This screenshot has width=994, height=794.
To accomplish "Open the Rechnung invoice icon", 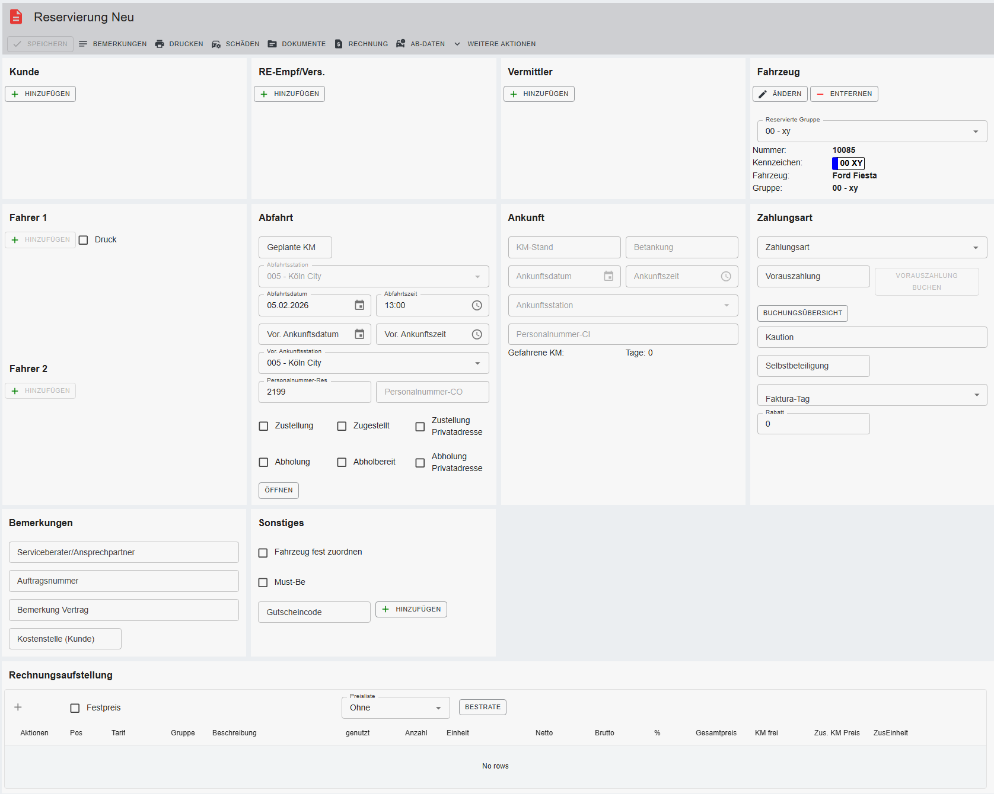I will pyautogui.click(x=339, y=44).
